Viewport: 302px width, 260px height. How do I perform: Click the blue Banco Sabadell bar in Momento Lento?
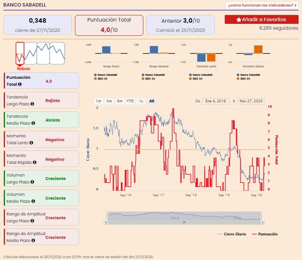(201, 58)
